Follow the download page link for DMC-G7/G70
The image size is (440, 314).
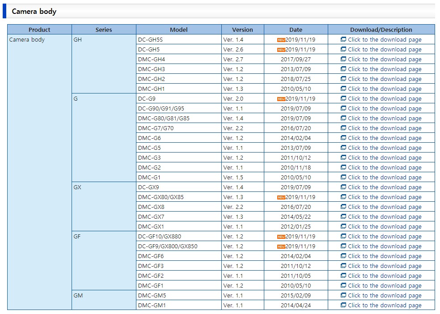tap(385, 128)
